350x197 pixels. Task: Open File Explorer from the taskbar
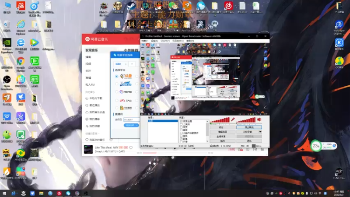click(x=41, y=193)
